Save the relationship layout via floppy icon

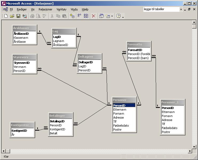(x=18, y=16)
